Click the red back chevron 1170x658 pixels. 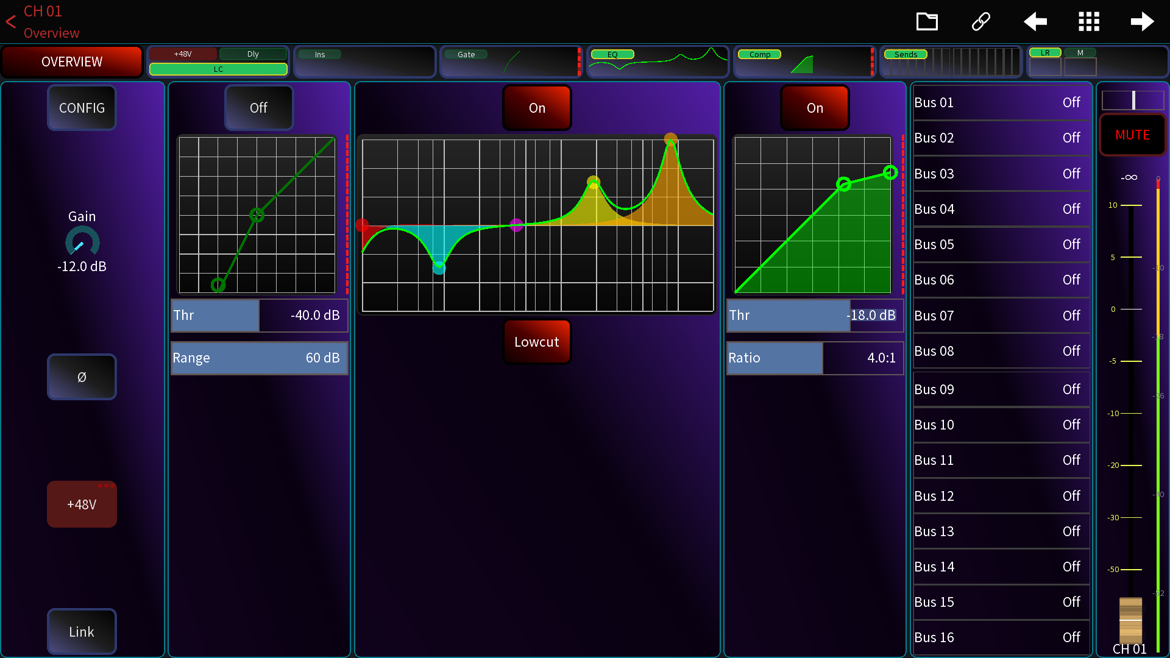[x=10, y=23]
